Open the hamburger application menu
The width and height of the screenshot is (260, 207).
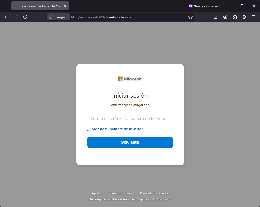point(254,17)
